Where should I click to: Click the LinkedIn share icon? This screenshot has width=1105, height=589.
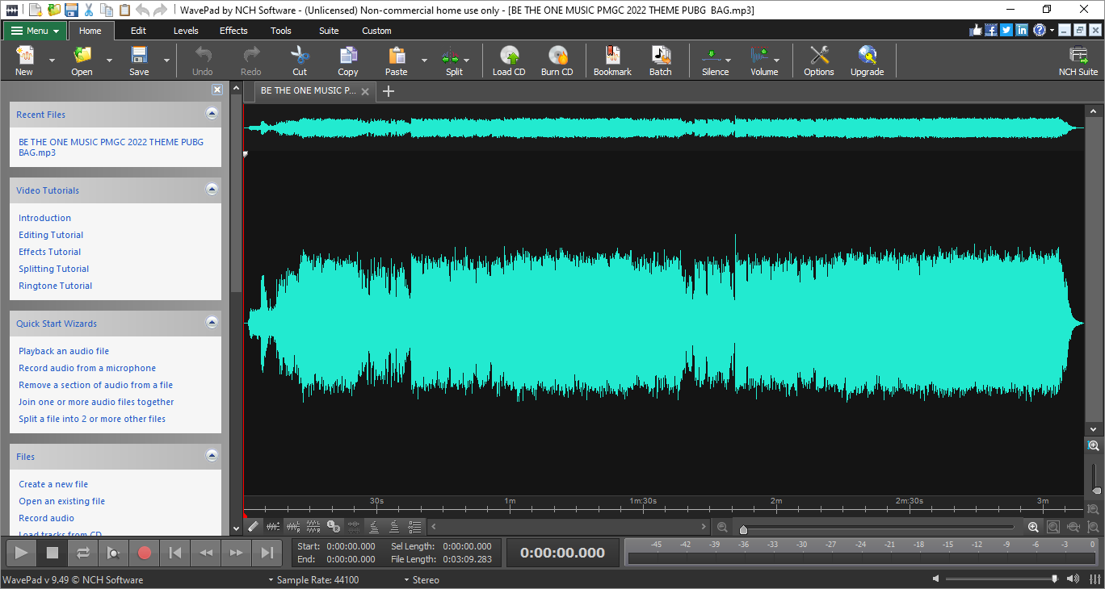coord(1022,30)
